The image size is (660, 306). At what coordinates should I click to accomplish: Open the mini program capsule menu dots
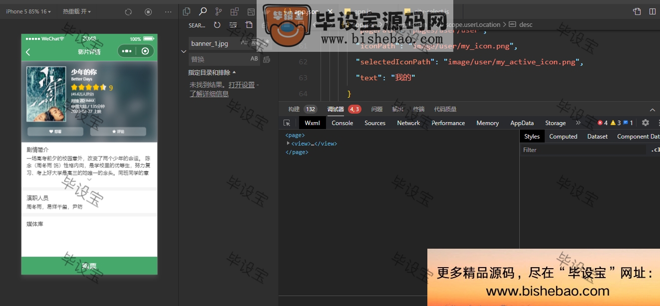point(127,51)
